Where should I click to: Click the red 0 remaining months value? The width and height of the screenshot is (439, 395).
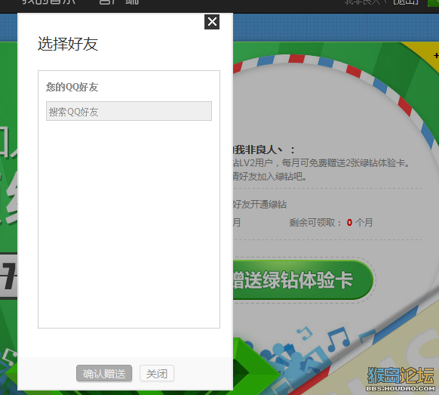point(349,223)
